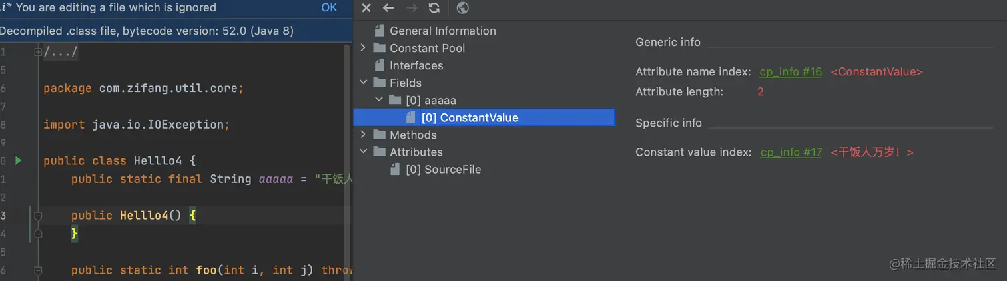Click the back arrow navigation icon
The image size is (1007, 281).
(388, 8)
